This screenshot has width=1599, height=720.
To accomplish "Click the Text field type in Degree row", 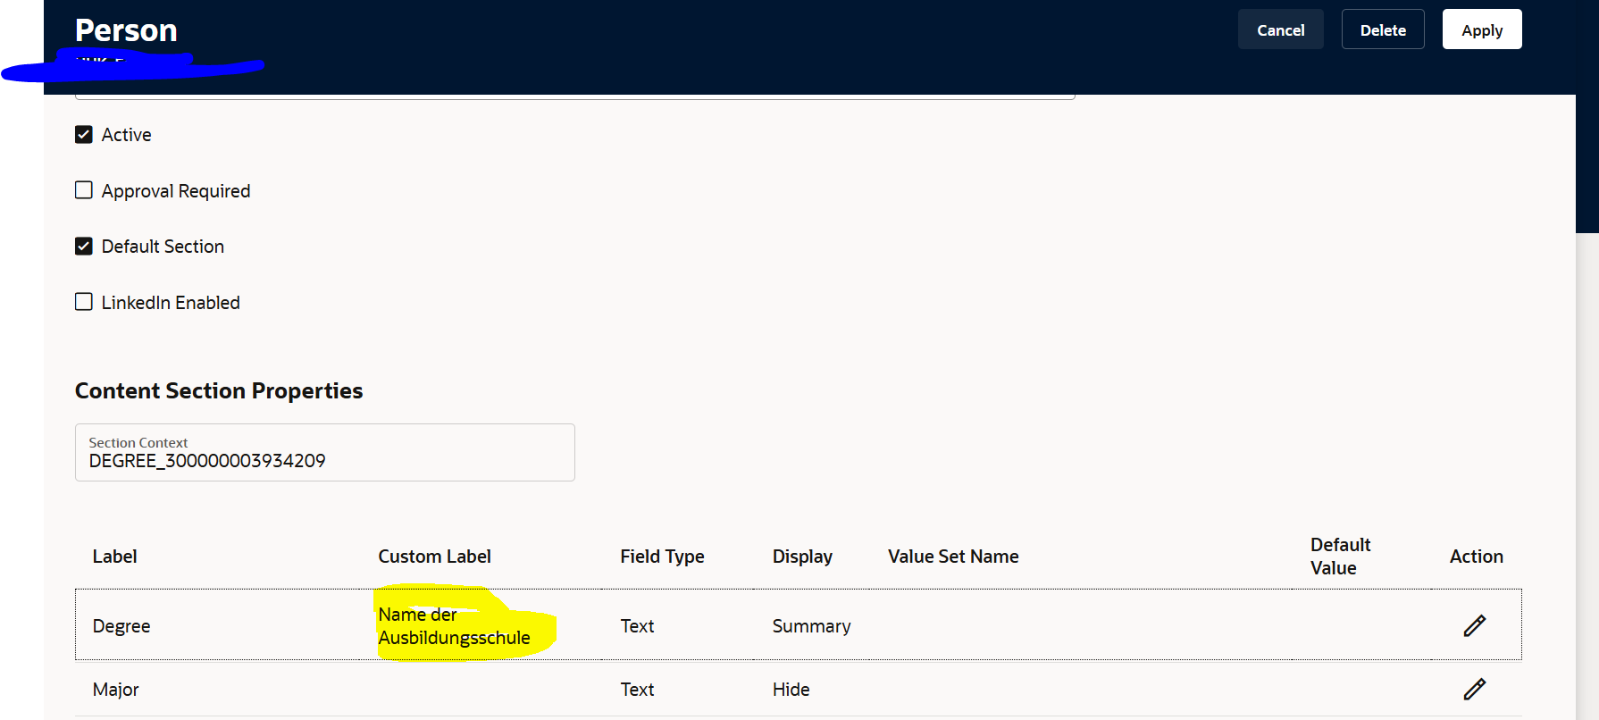I will (637, 626).
